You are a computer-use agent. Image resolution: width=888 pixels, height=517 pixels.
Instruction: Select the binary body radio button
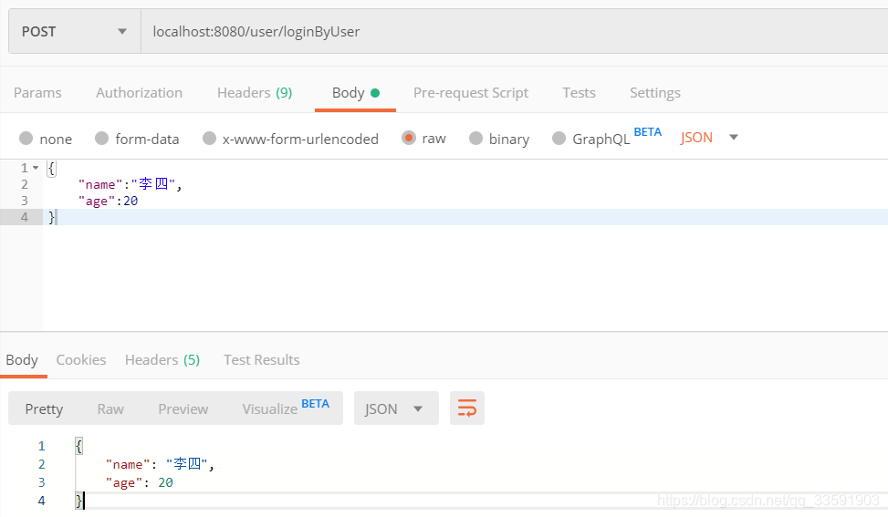tap(475, 138)
